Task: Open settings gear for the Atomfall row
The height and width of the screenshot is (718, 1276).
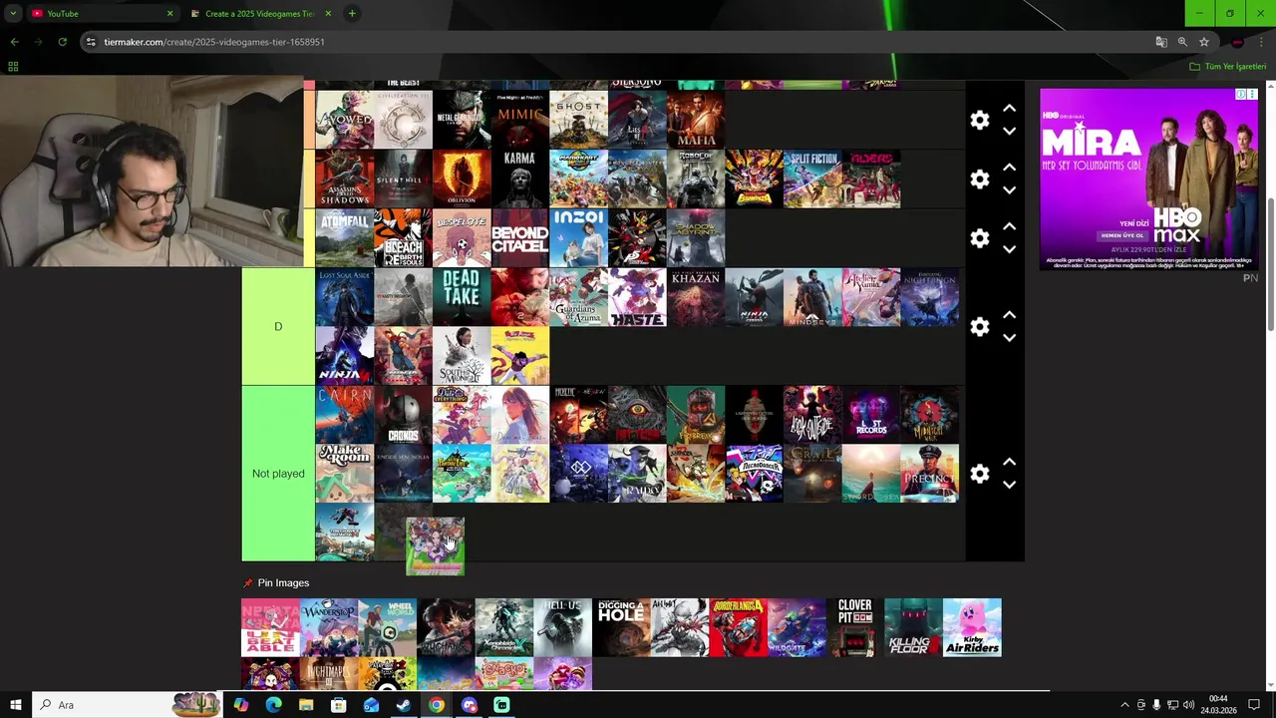Action: click(980, 238)
